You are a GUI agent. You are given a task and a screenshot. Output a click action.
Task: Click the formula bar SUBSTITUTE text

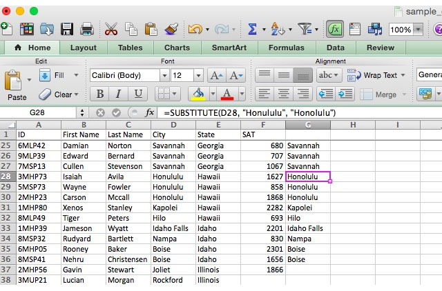pyautogui.click(x=250, y=113)
